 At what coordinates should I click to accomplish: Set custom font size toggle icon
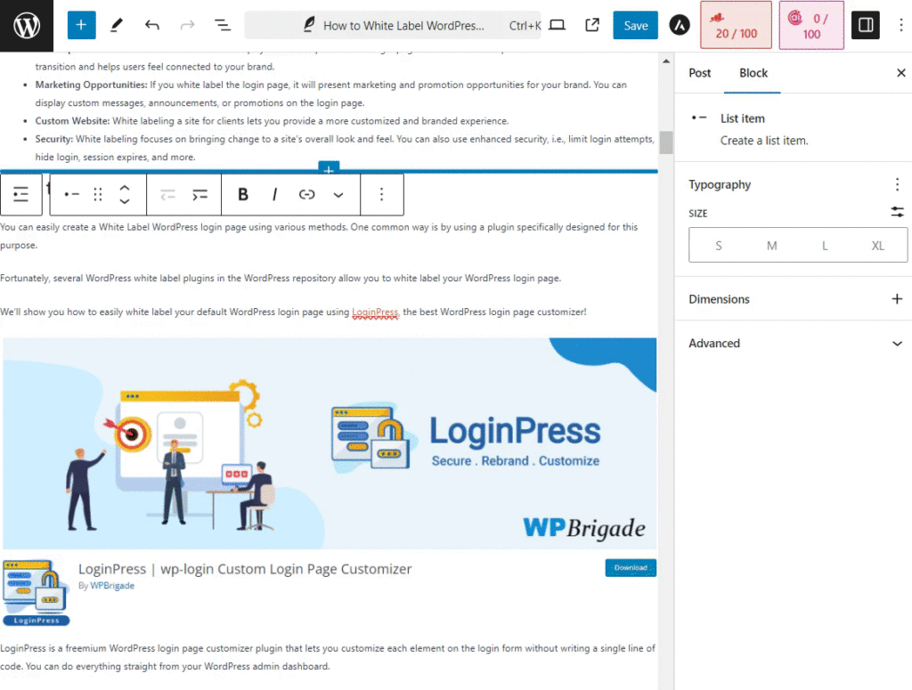897,212
